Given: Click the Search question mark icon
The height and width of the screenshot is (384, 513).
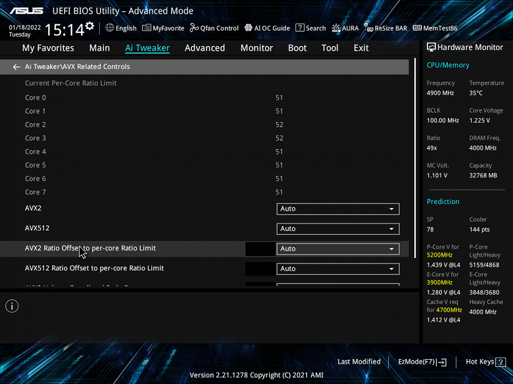Looking at the screenshot, I should (300, 28).
